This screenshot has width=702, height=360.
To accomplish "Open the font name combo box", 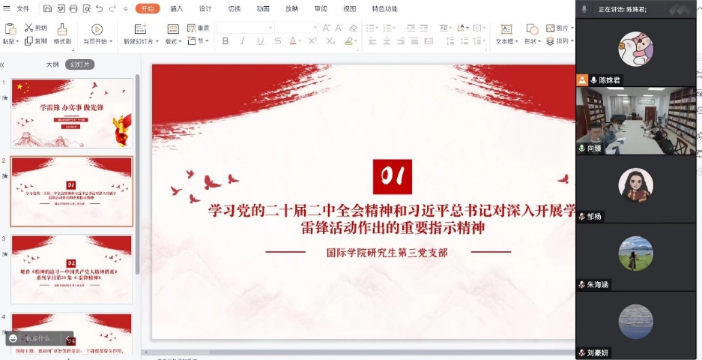I will (244, 28).
